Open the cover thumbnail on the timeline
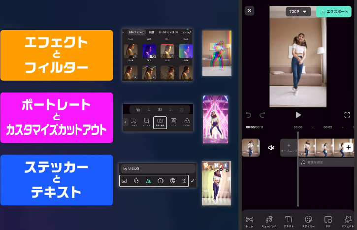357x230 pixels. (x=251, y=148)
